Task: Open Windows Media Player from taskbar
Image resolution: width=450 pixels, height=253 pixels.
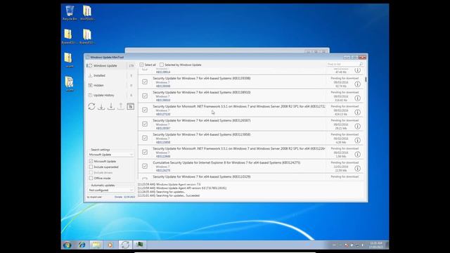Action: pos(110,245)
